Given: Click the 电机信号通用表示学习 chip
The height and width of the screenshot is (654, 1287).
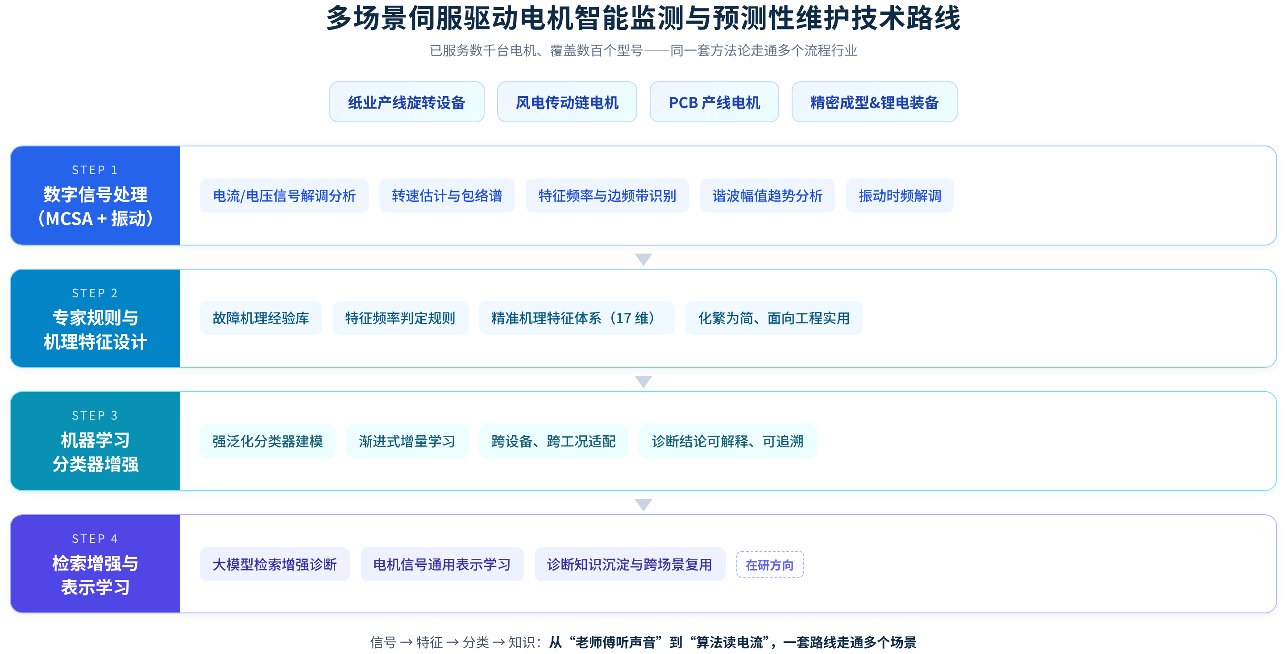Looking at the screenshot, I should (442, 564).
